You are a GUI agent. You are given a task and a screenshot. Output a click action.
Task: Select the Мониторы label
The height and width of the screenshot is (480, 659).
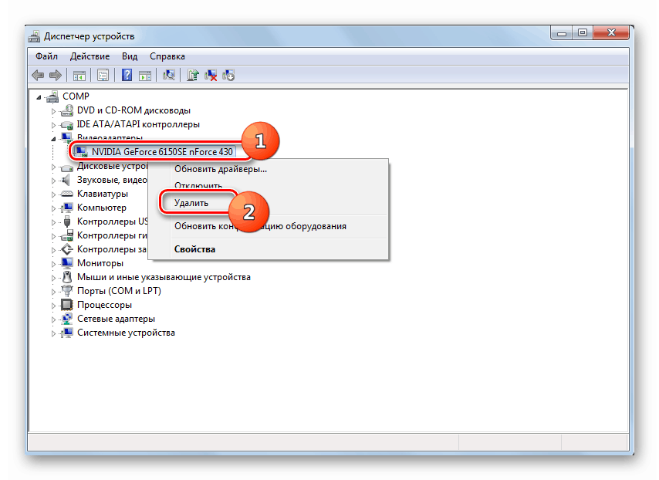[100, 263]
